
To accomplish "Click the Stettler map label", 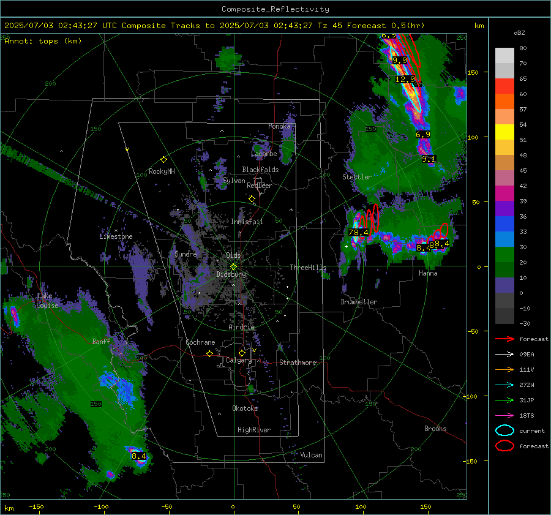I will [x=357, y=177].
